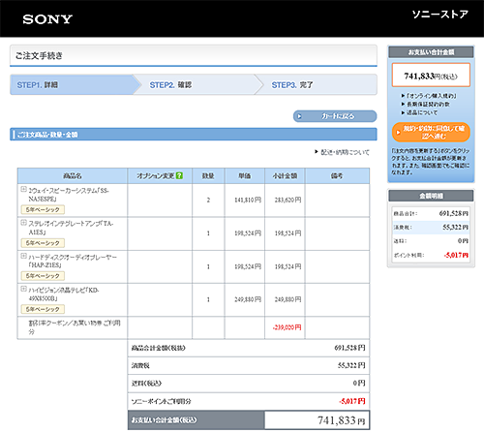Click the red -5,017 points value in sidebar

pyautogui.click(x=456, y=255)
